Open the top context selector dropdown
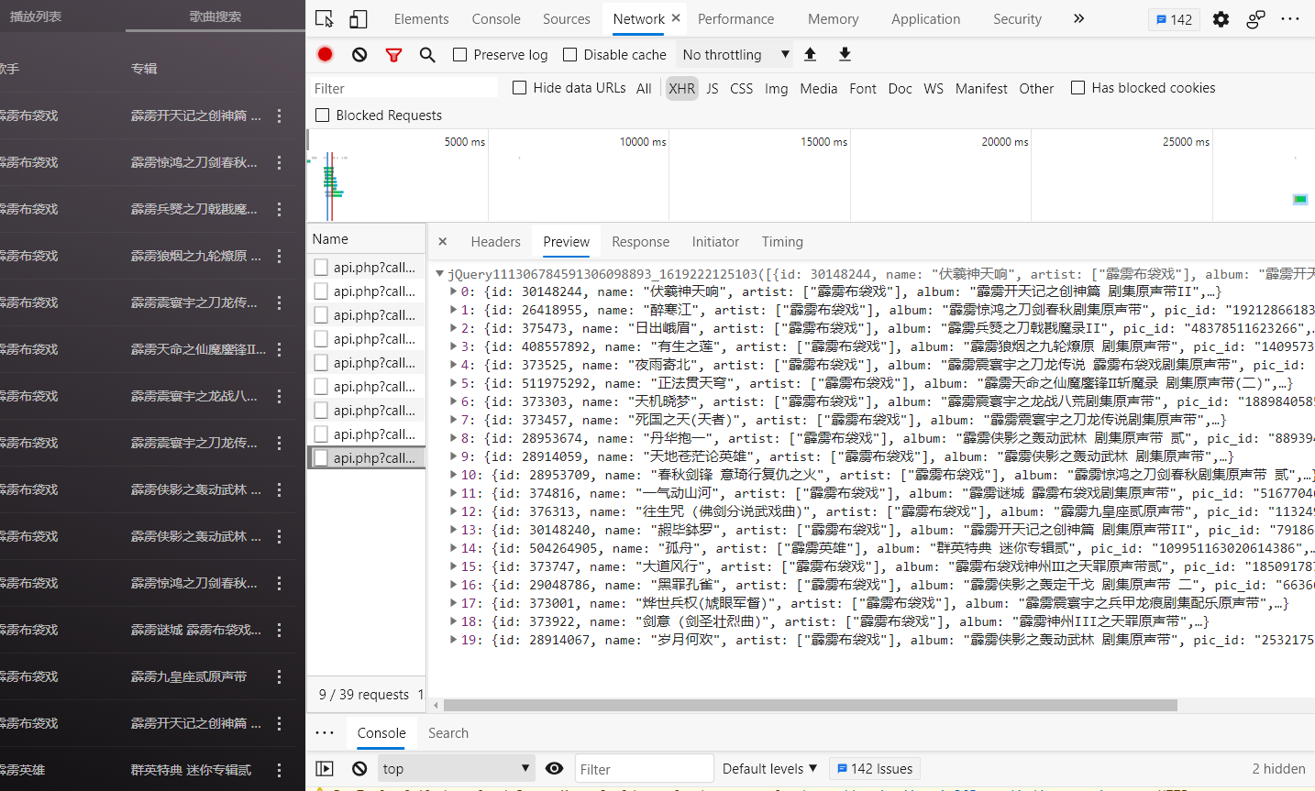Viewport: 1315px width, 791px height. click(456, 768)
